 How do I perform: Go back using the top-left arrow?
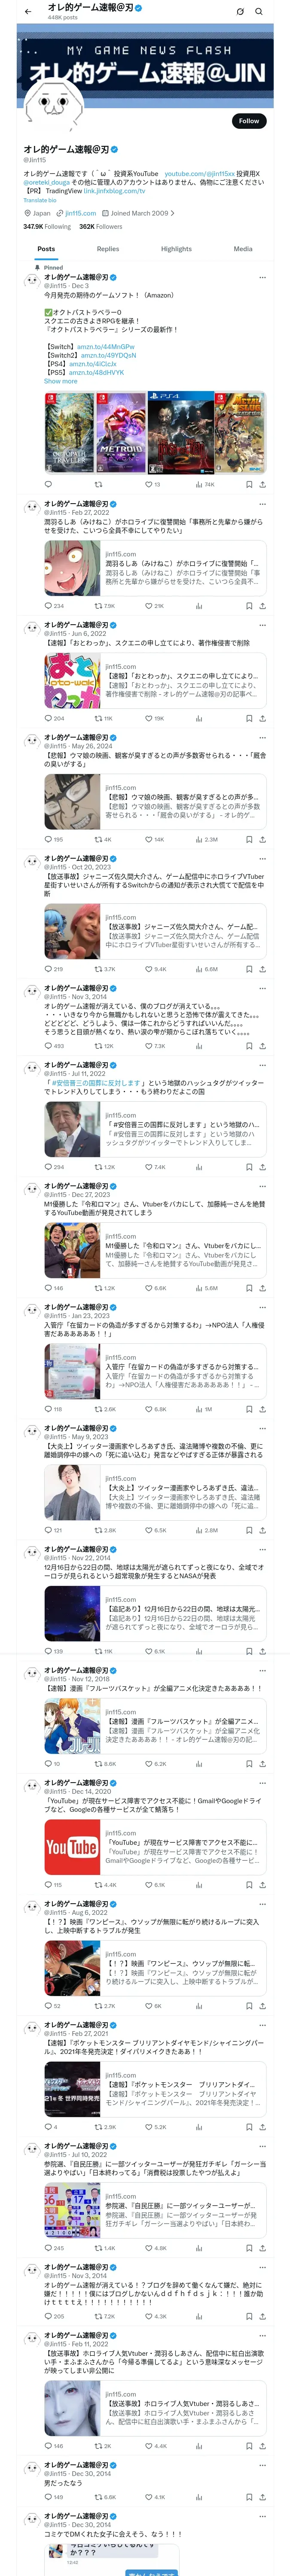[27, 12]
